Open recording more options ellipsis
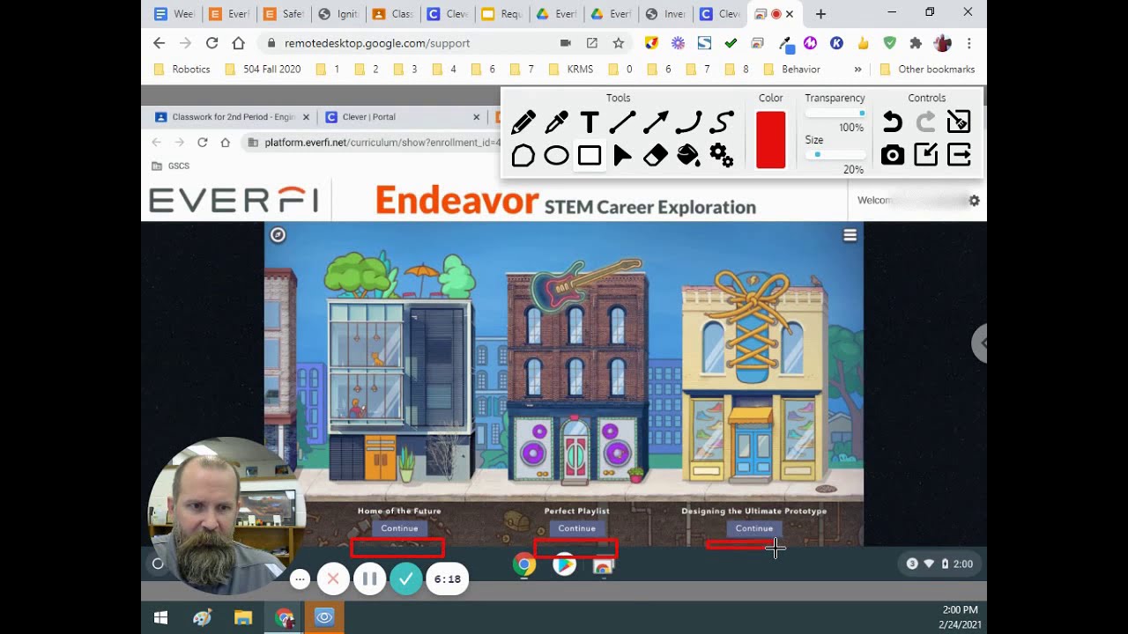This screenshot has height=634, width=1128. click(x=301, y=579)
